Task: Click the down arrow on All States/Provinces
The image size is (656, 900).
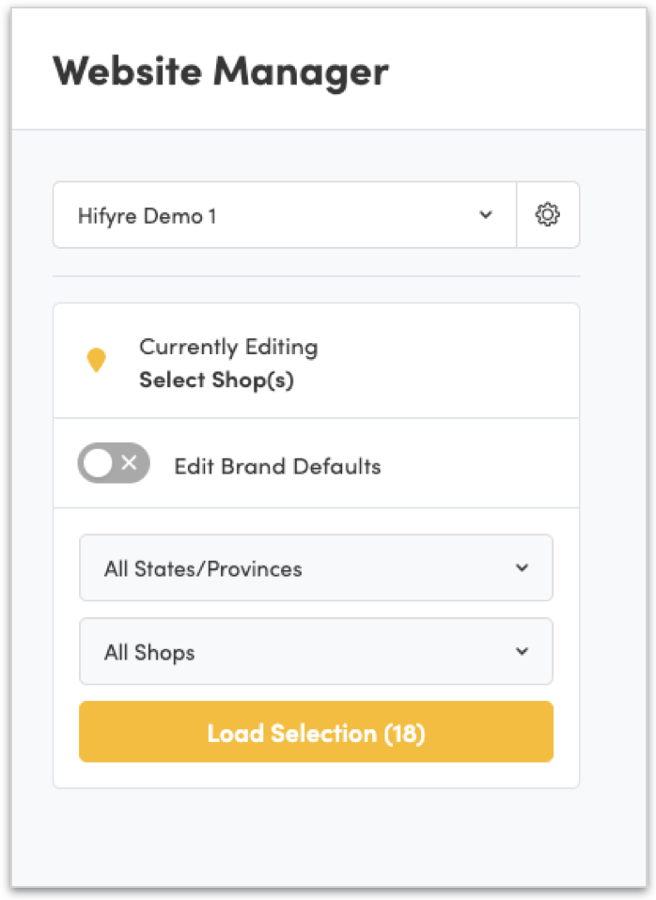Action: pos(523,568)
